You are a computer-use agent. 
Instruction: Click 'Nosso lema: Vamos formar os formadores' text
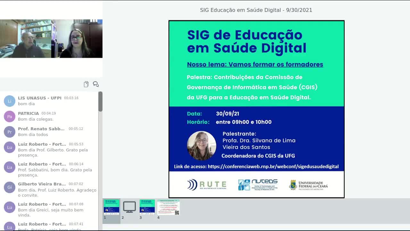point(255,64)
